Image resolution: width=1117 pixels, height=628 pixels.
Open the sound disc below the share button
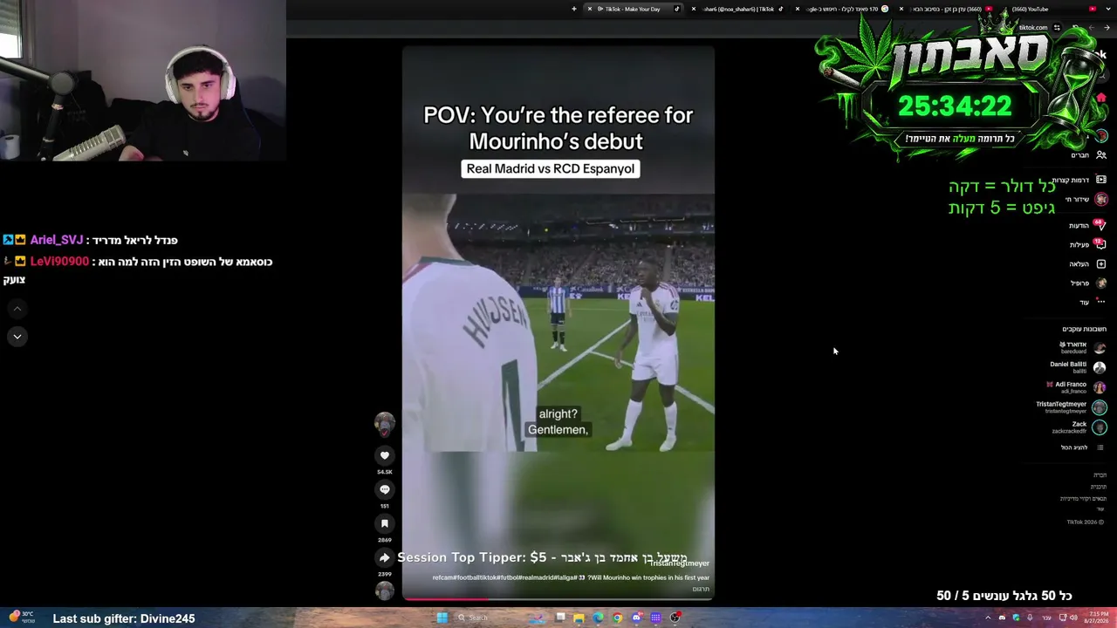pos(384,591)
